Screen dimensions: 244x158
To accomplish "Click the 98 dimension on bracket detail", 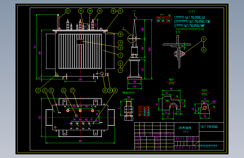I will [171, 89].
